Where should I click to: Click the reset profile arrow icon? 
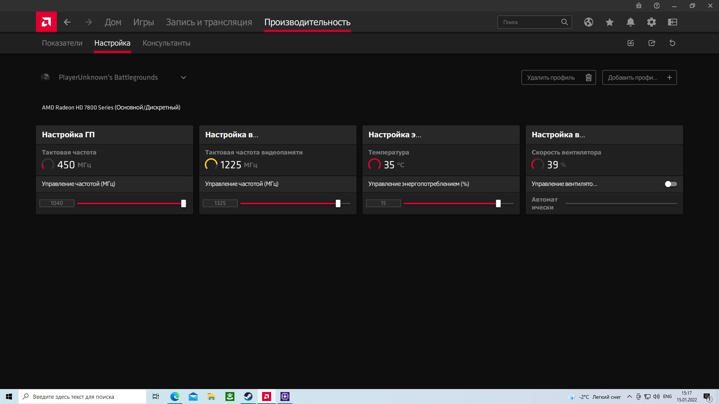coord(672,43)
